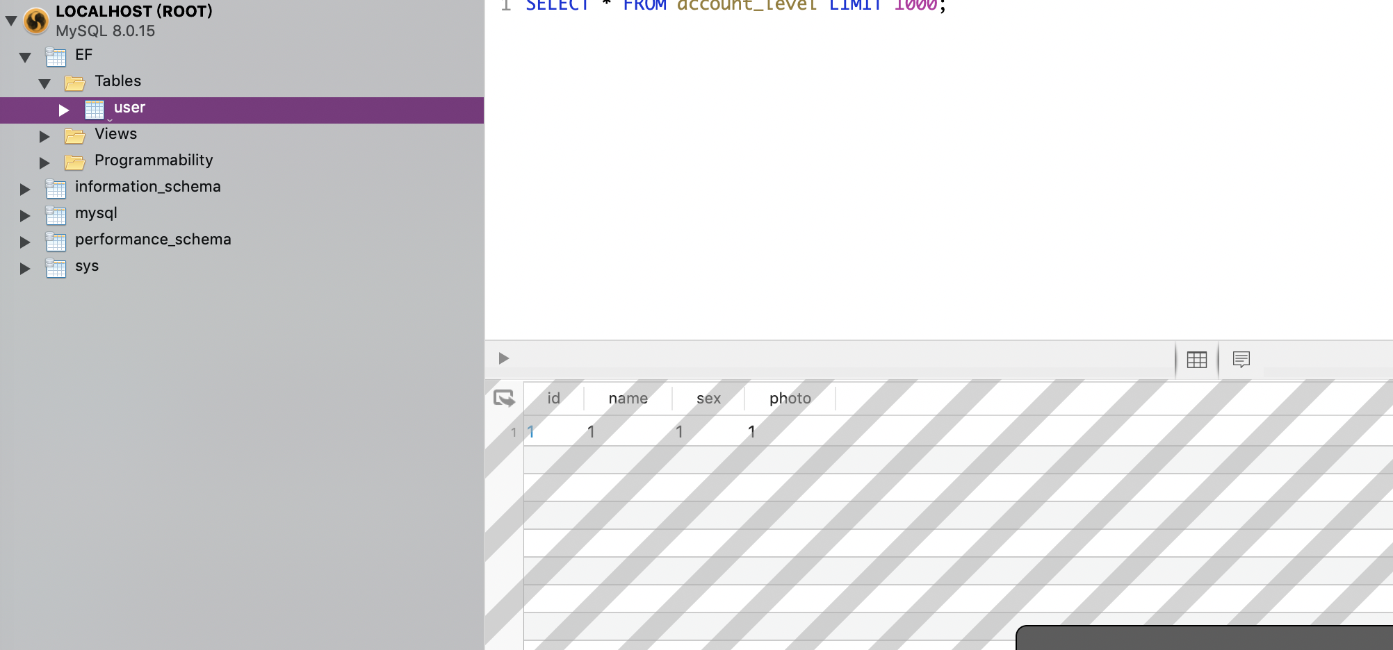Expand the Views folder
This screenshot has height=650, width=1393.
(44, 137)
